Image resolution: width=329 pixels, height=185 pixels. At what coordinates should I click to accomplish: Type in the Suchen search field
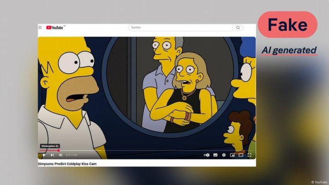180,27
